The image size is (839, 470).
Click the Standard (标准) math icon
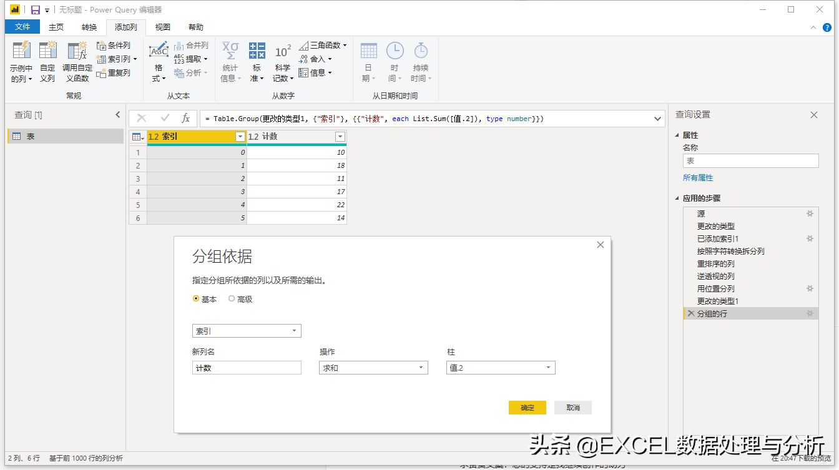click(257, 50)
